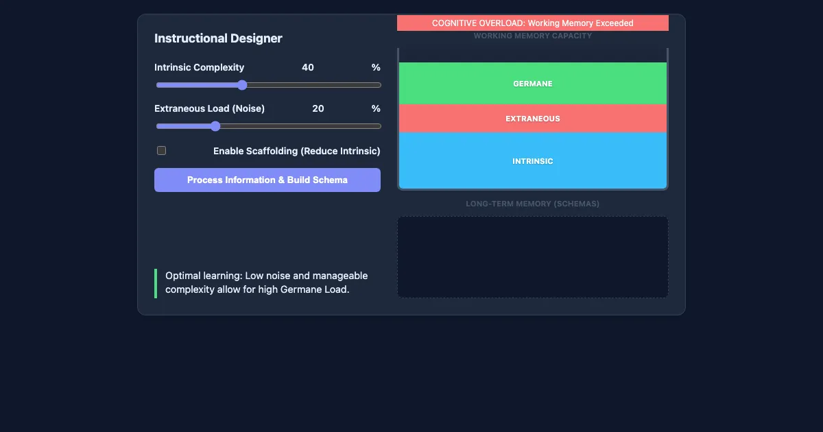
Task: Click the Instructional Designer heading
Action: tap(218, 38)
